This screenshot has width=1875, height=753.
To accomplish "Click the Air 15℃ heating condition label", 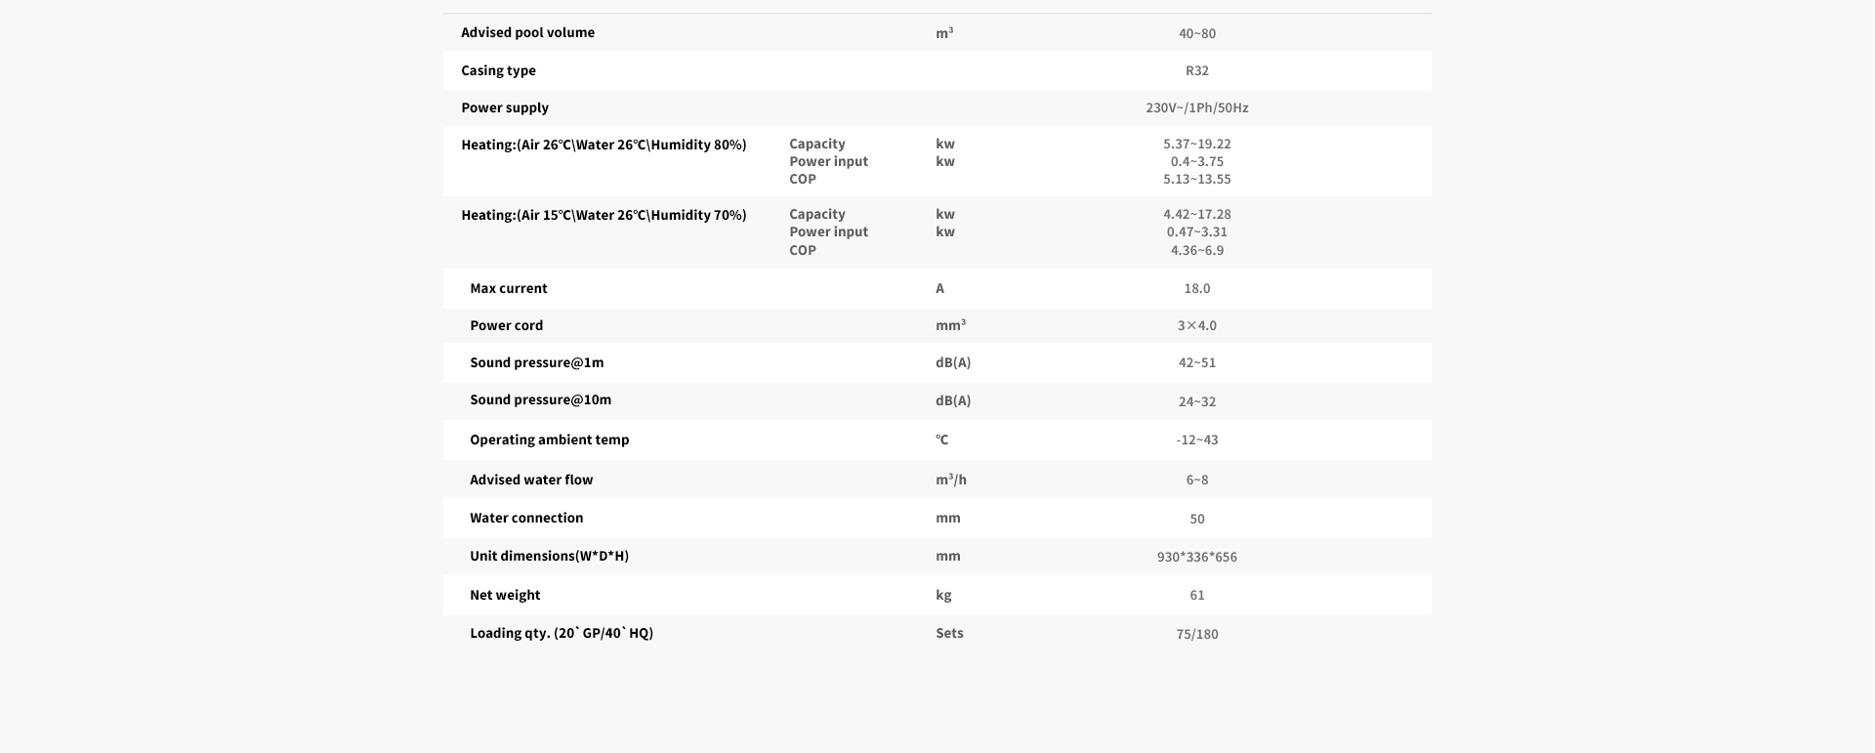I will coord(604,215).
